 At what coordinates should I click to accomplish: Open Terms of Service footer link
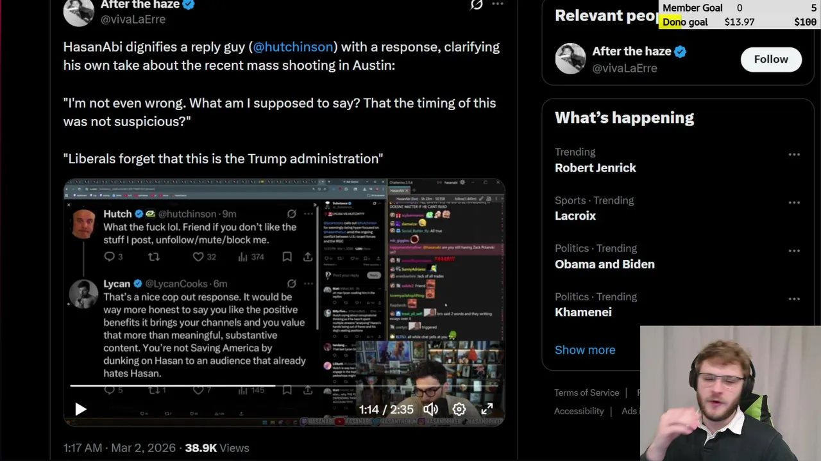pos(587,392)
